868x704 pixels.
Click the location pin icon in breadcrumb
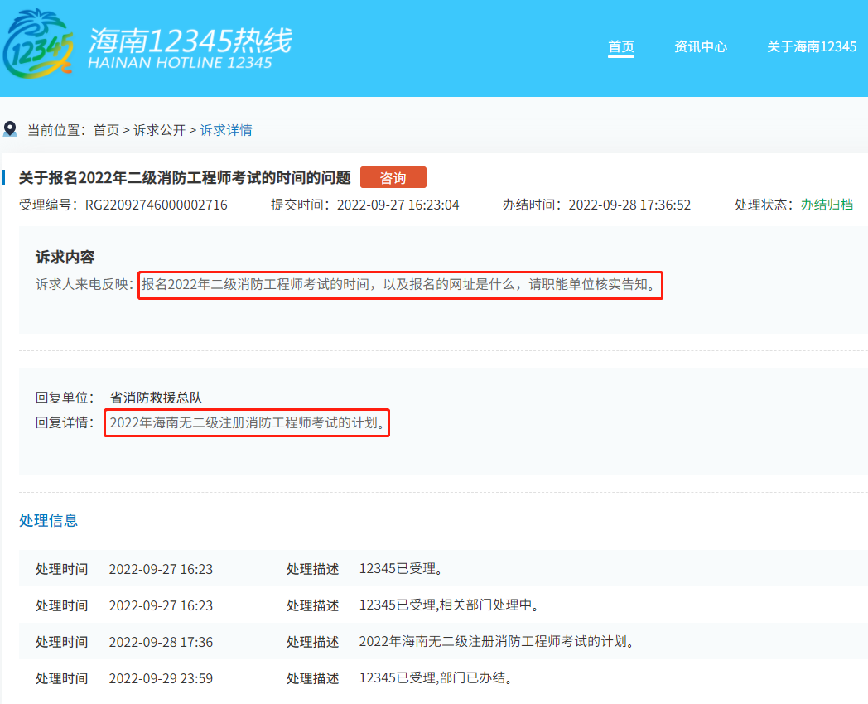pos(10,129)
